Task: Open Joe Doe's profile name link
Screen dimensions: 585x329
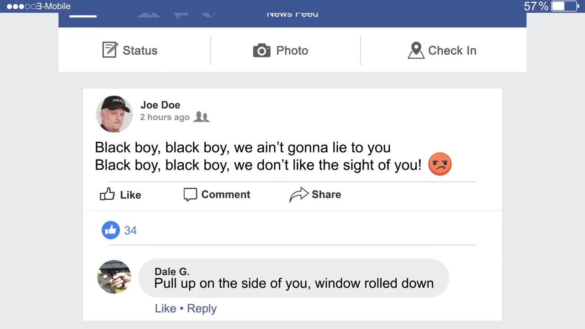Action: pyautogui.click(x=160, y=105)
